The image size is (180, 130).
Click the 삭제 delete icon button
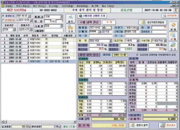coord(173,36)
